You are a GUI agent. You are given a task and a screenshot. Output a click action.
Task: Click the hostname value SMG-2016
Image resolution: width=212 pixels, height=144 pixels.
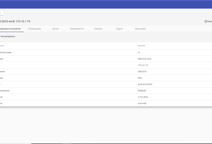[x=142, y=72]
